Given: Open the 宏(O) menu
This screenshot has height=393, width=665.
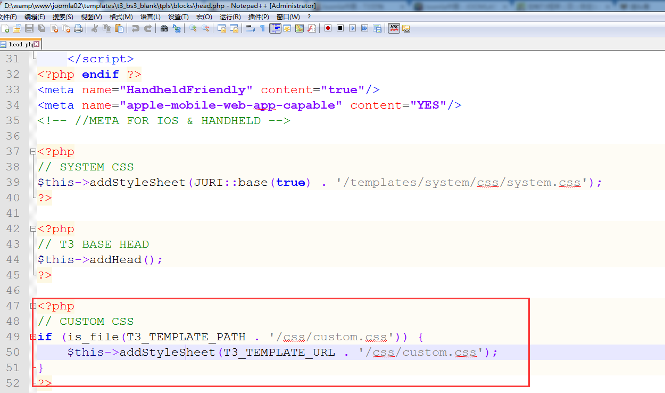Looking at the screenshot, I should coord(204,17).
